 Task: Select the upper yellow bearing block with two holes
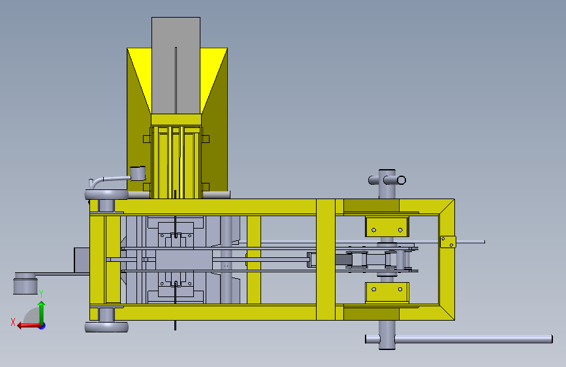[x=387, y=227]
